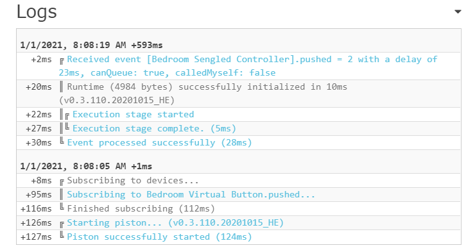Click the Logs heading
This screenshot has height=250, width=466.
[37, 12]
